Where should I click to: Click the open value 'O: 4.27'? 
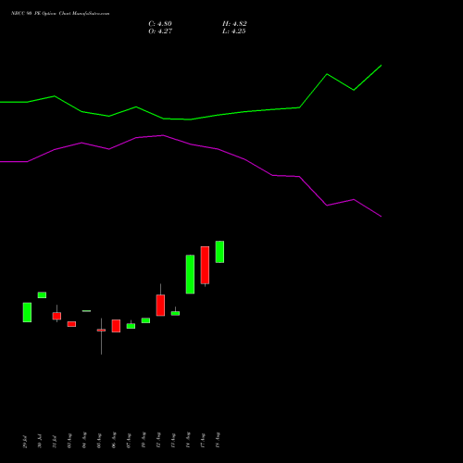[x=160, y=31]
